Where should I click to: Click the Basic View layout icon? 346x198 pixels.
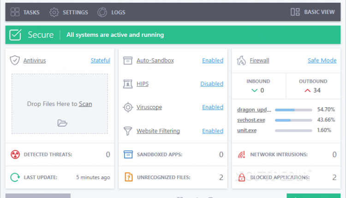(x=295, y=12)
